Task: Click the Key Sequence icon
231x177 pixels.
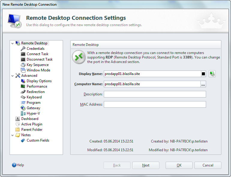Action: pyautogui.click(x=23, y=65)
